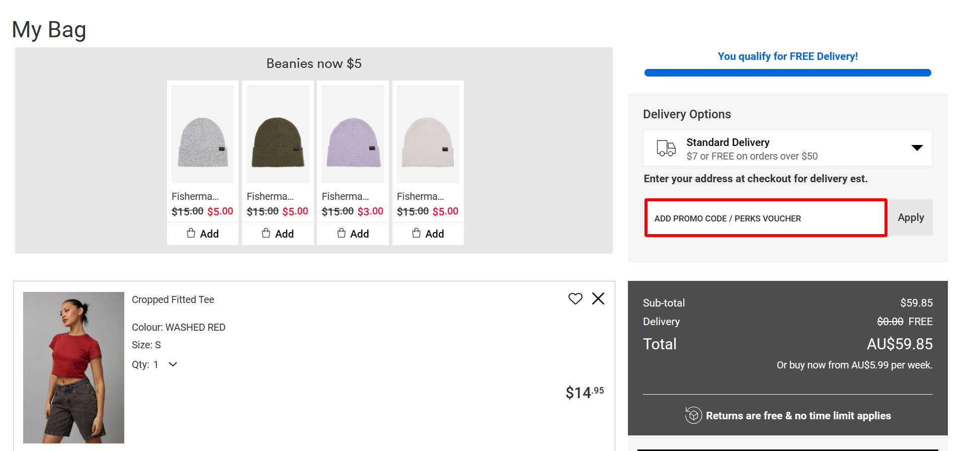This screenshot has height=451, width=966.
Task: Click the delivery truck icon
Action: pyautogui.click(x=666, y=147)
